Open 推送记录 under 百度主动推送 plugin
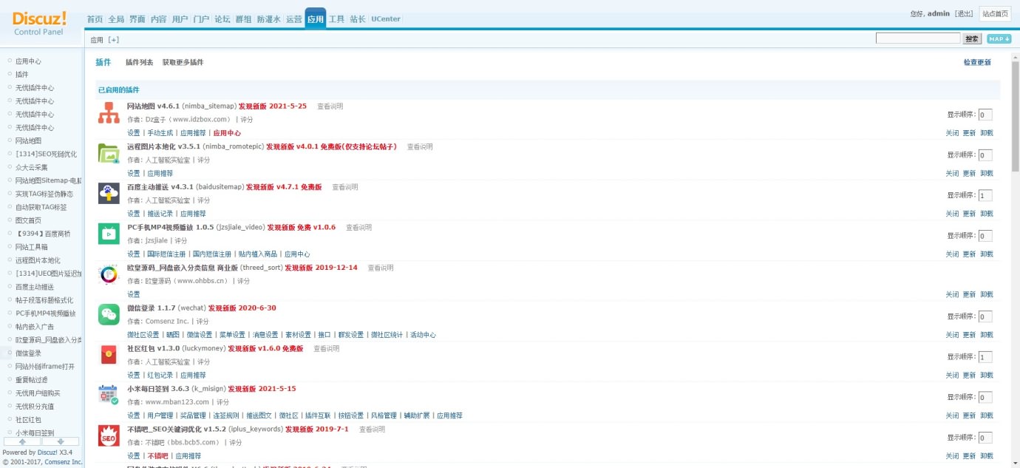 [160, 214]
